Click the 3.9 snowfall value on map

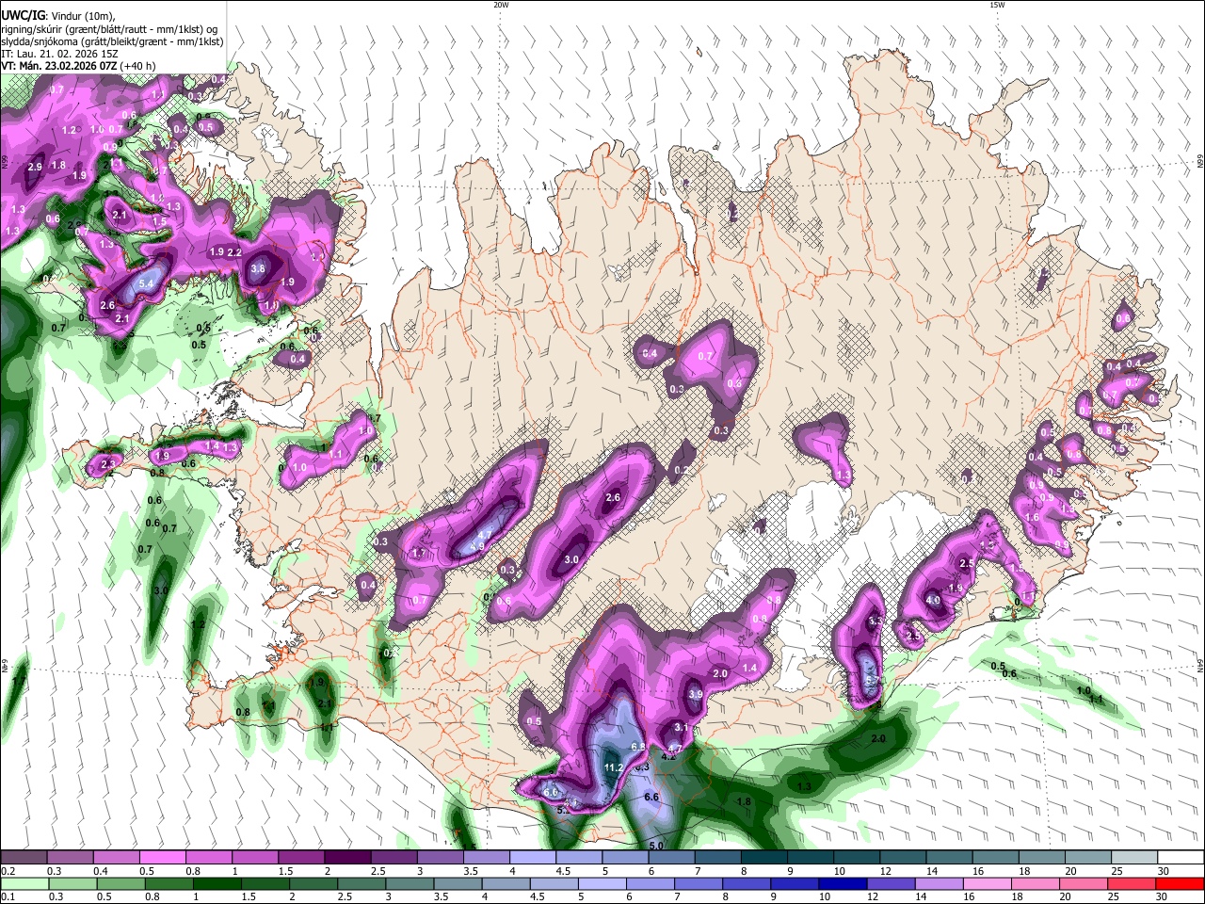[696, 695]
